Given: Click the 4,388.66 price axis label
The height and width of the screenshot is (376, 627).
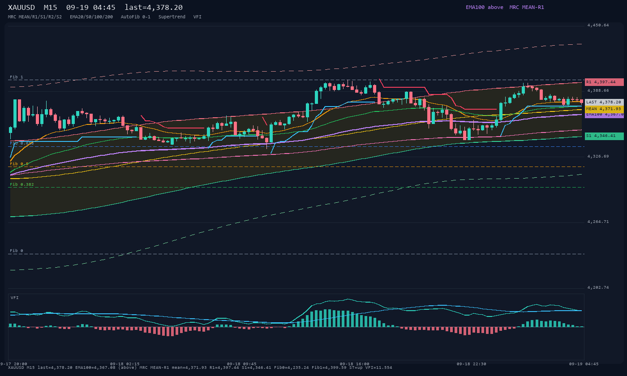Looking at the screenshot, I should [598, 90].
